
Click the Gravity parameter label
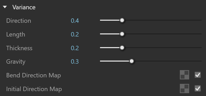click(16, 62)
